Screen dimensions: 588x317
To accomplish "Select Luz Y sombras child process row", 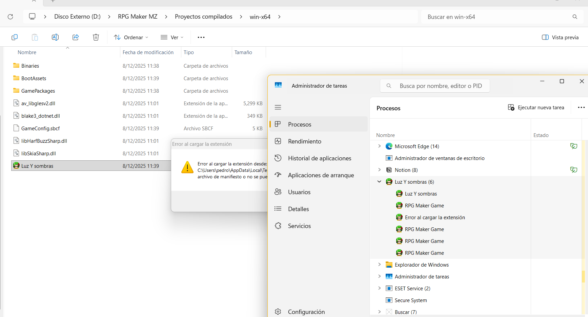I will pos(421,194).
